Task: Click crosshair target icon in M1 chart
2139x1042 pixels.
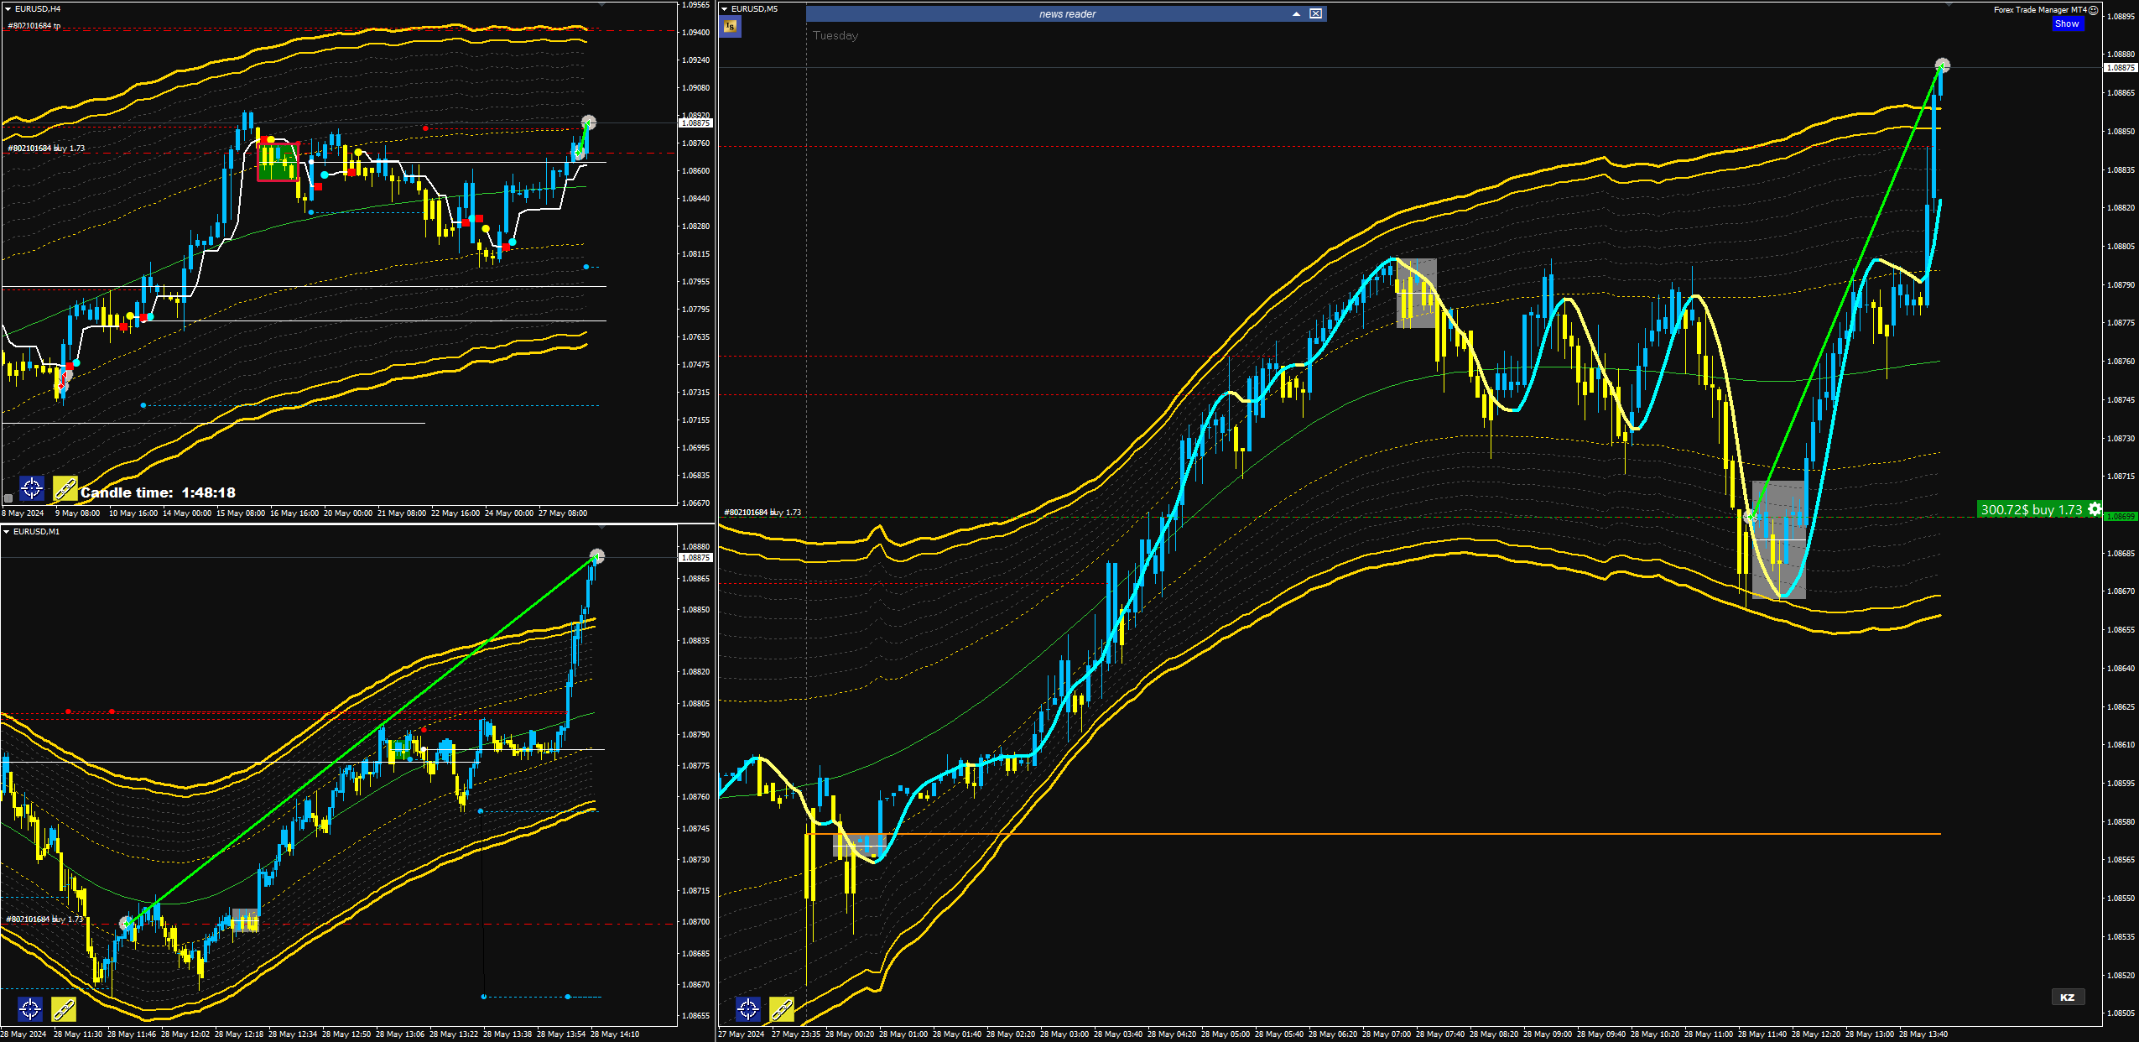Action: pos(30,1008)
